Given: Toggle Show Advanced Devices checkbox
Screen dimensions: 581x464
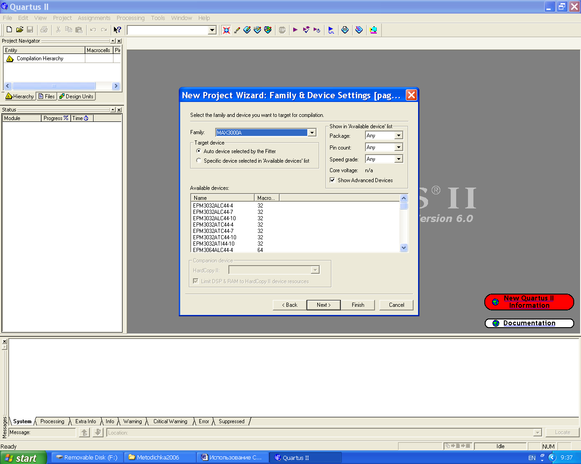Looking at the screenshot, I should click(x=332, y=180).
